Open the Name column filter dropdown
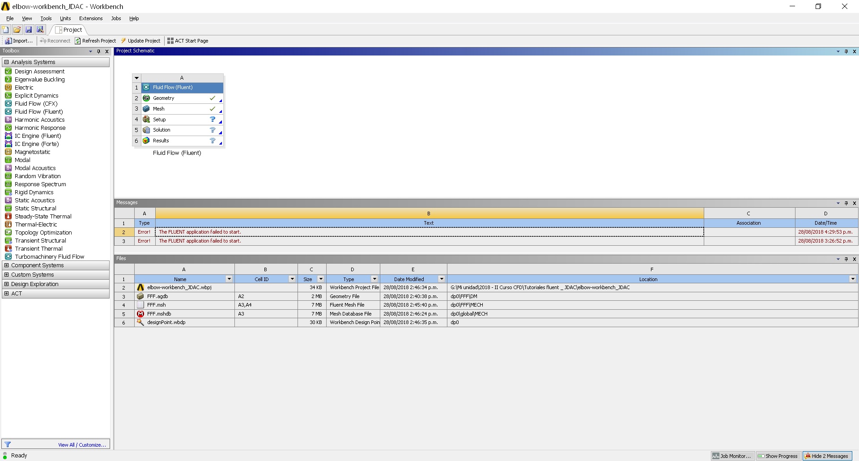Viewport: 859px width, 461px height. coord(229,279)
